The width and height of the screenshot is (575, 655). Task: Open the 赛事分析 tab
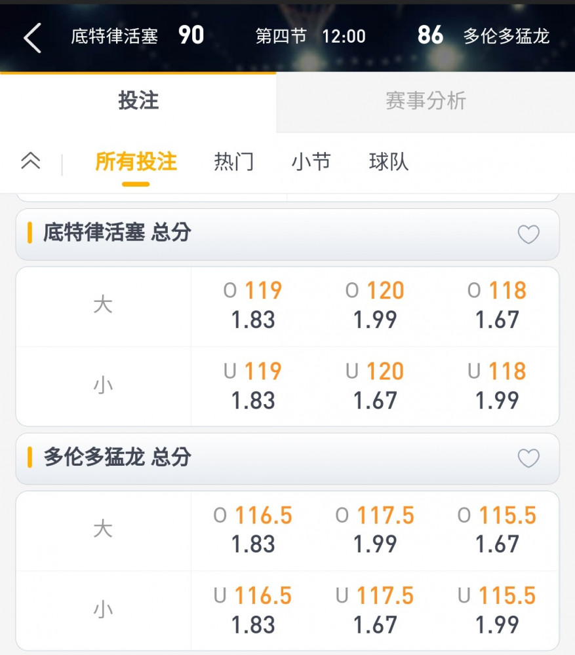426,102
